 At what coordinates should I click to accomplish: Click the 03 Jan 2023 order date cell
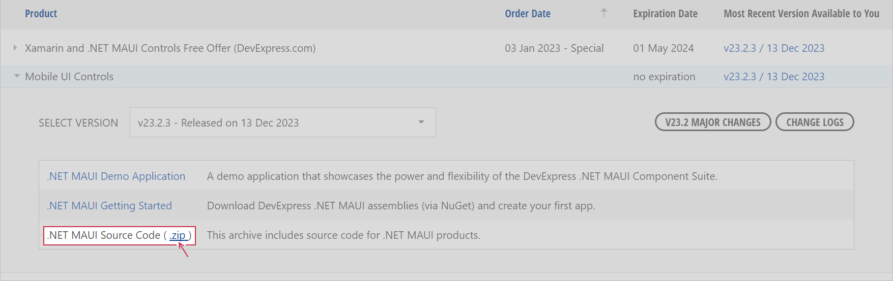click(554, 48)
